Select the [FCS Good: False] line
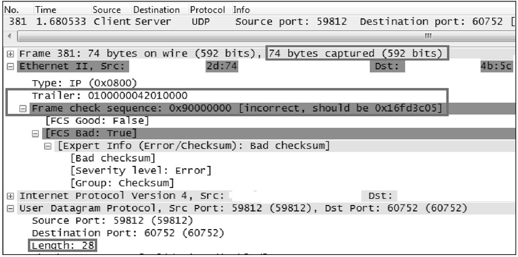Screen dimensions: 518x257 point(98,120)
